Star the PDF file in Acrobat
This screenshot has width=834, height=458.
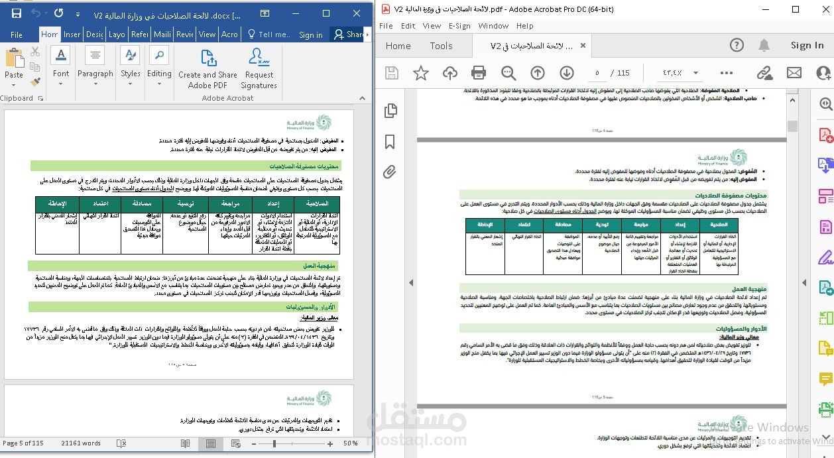[x=420, y=73]
